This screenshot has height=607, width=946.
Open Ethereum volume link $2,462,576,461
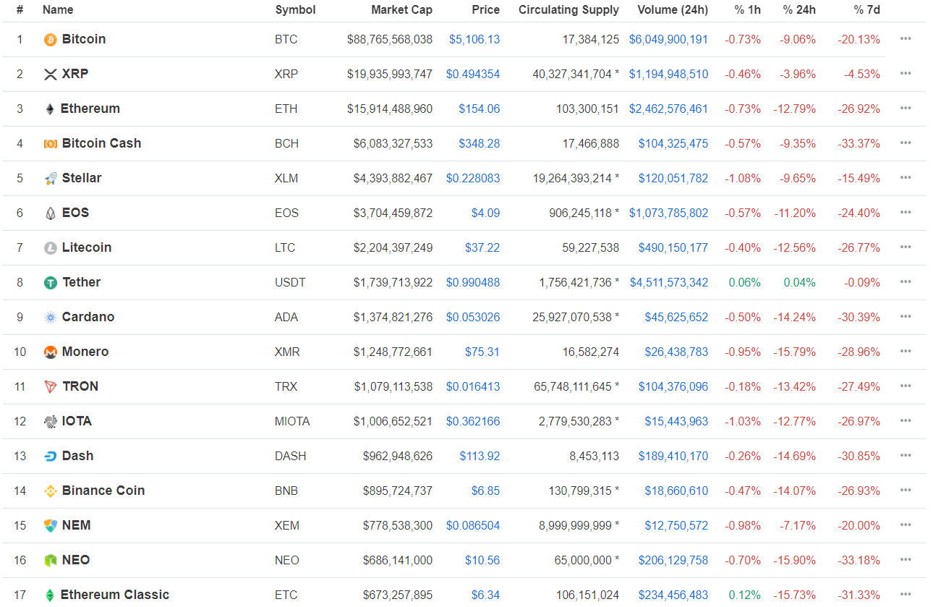[x=669, y=109]
